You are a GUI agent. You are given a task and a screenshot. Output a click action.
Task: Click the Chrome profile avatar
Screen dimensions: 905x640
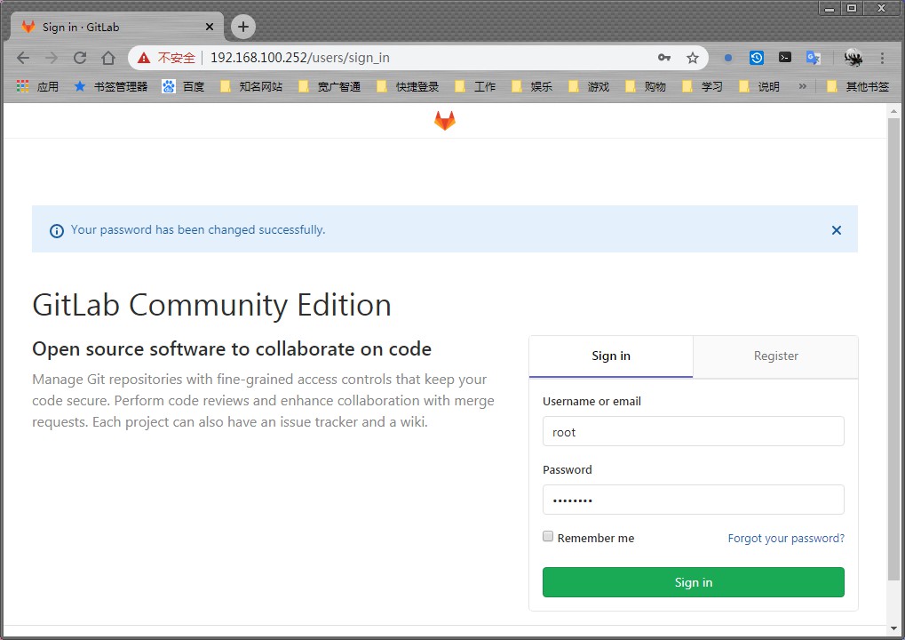[853, 58]
